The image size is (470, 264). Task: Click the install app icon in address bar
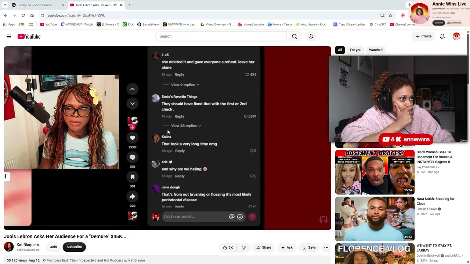coord(383,15)
